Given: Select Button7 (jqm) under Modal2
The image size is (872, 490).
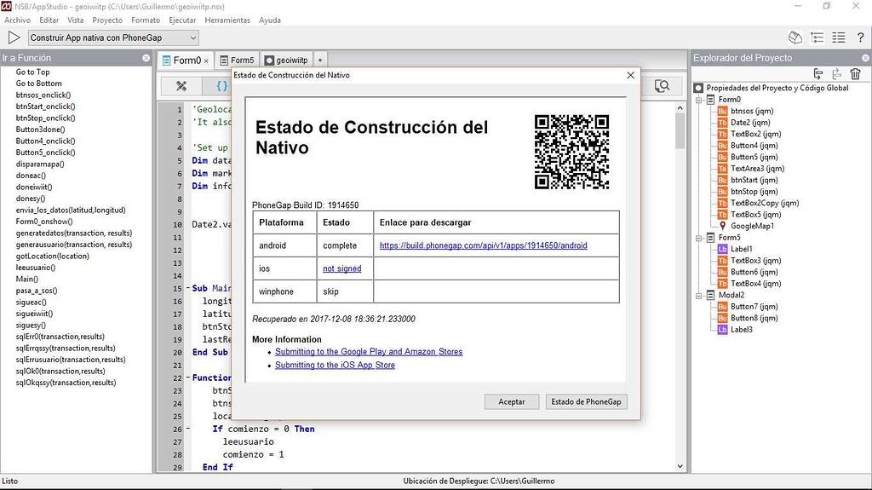Looking at the screenshot, I should click(x=754, y=307).
